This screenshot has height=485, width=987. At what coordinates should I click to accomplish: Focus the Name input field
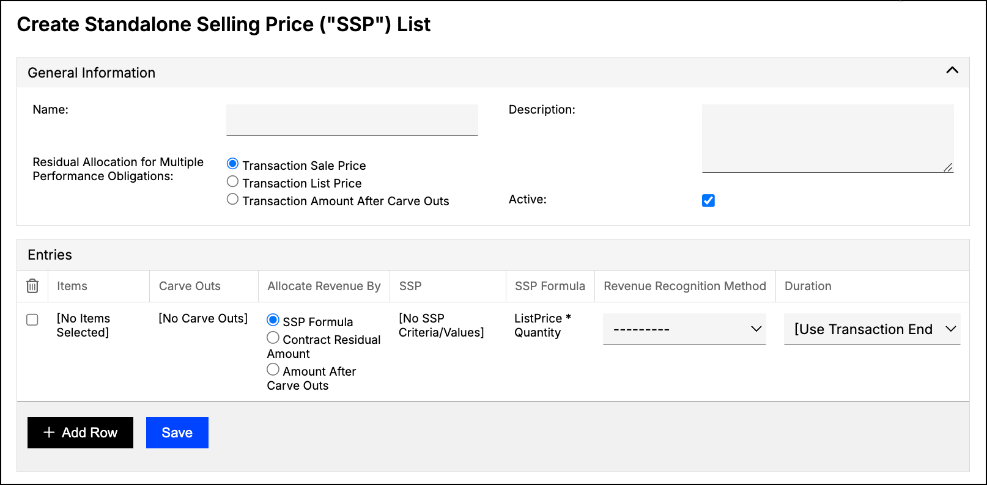pos(352,120)
